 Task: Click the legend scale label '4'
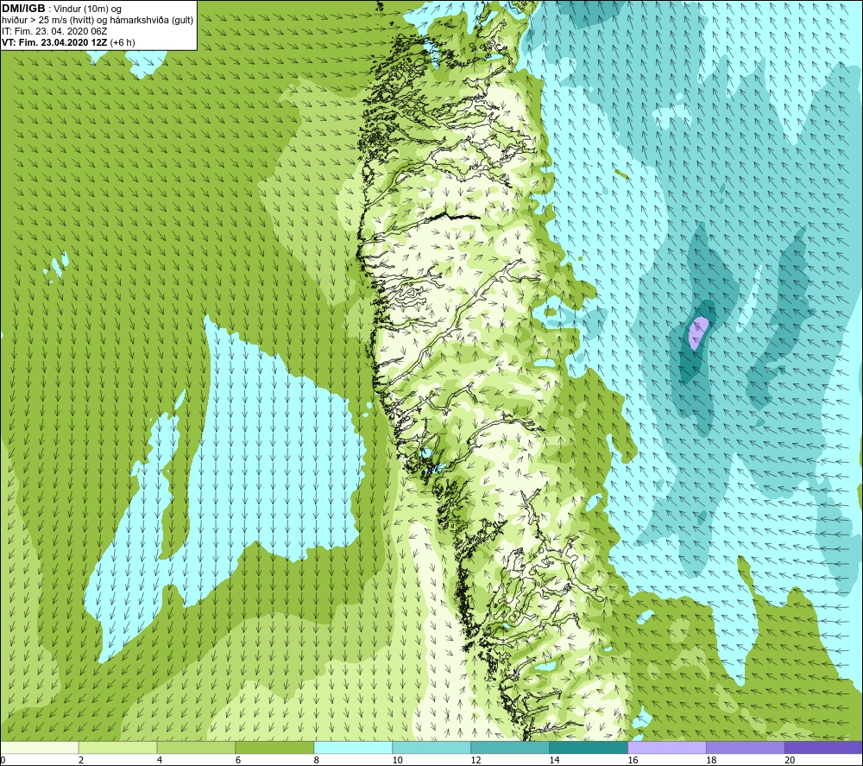point(160,760)
